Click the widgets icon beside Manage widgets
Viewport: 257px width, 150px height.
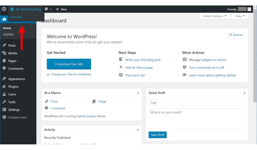(x=185, y=59)
